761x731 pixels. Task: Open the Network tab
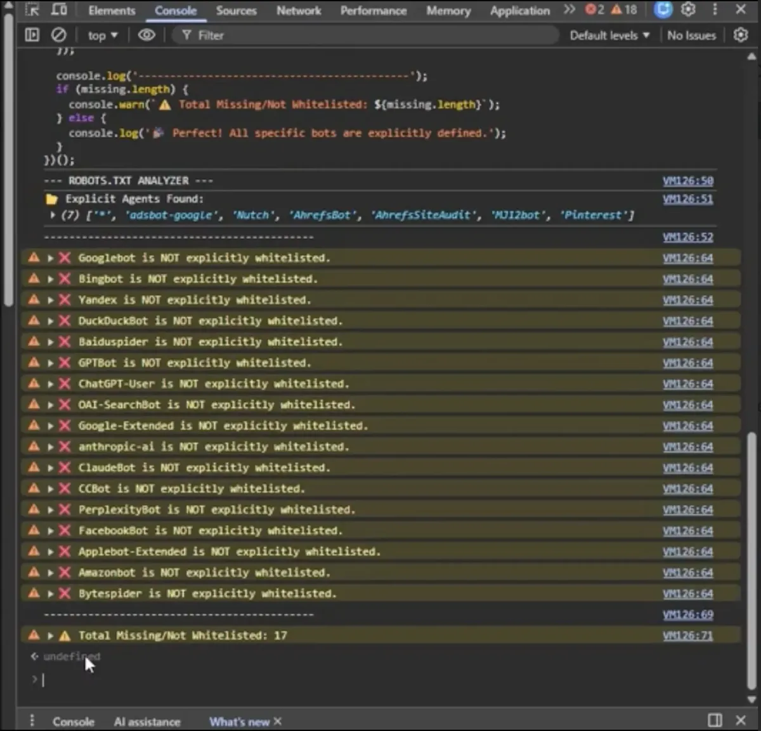coord(299,11)
